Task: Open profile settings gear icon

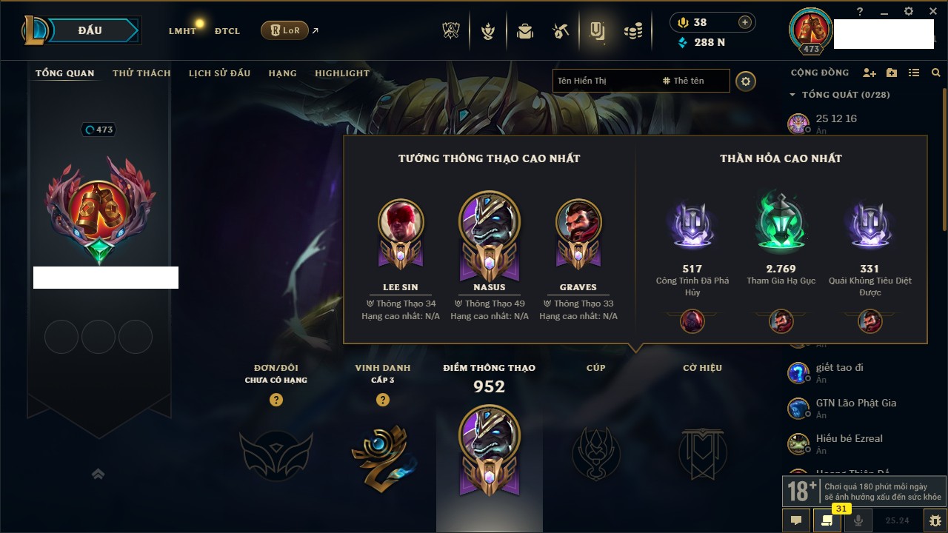Action: coord(746,81)
